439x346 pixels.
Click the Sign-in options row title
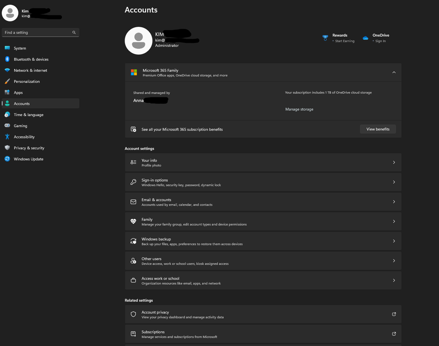tap(154, 180)
